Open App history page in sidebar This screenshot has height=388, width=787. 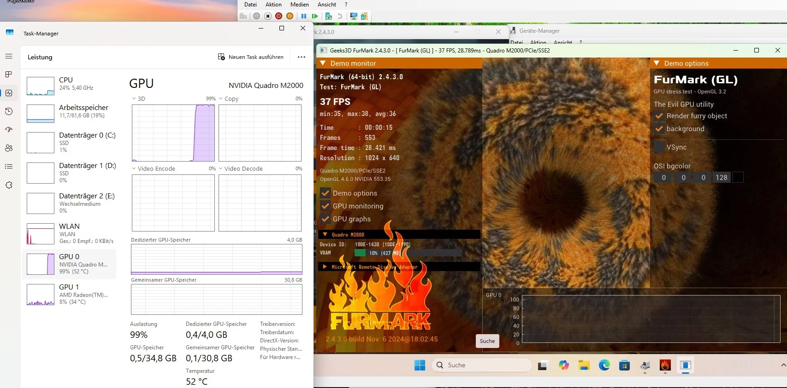[x=9, y=111]
